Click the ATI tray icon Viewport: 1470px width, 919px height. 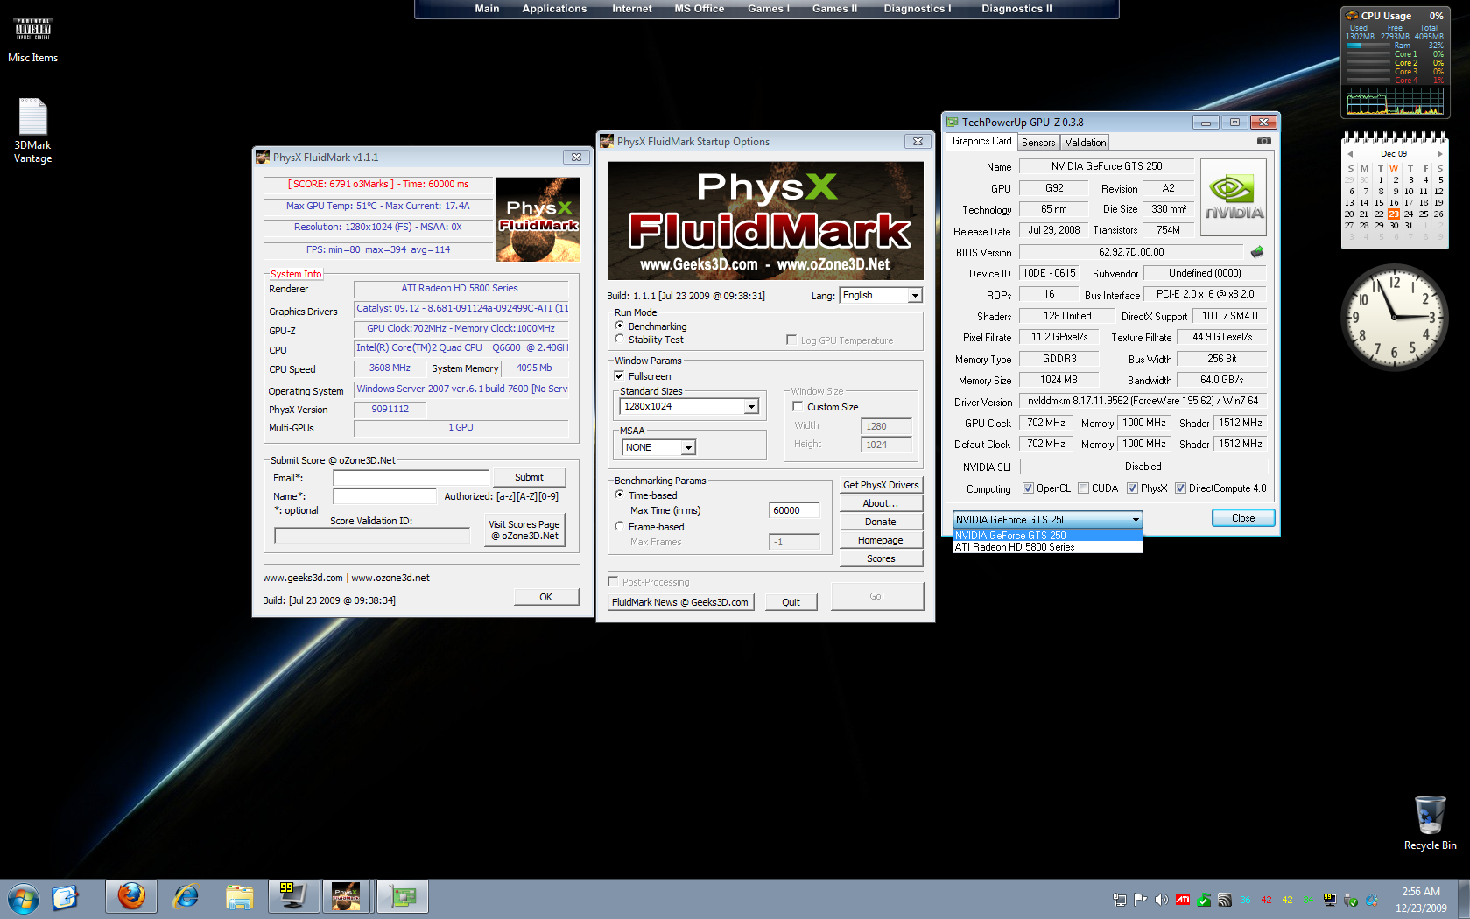point(1183,899)
